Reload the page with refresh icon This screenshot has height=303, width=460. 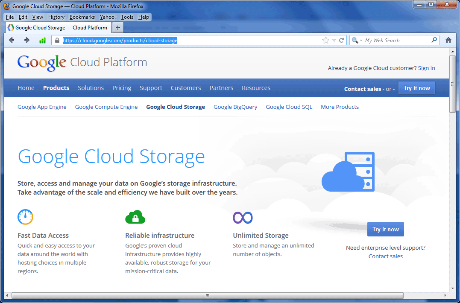(342, 41)
